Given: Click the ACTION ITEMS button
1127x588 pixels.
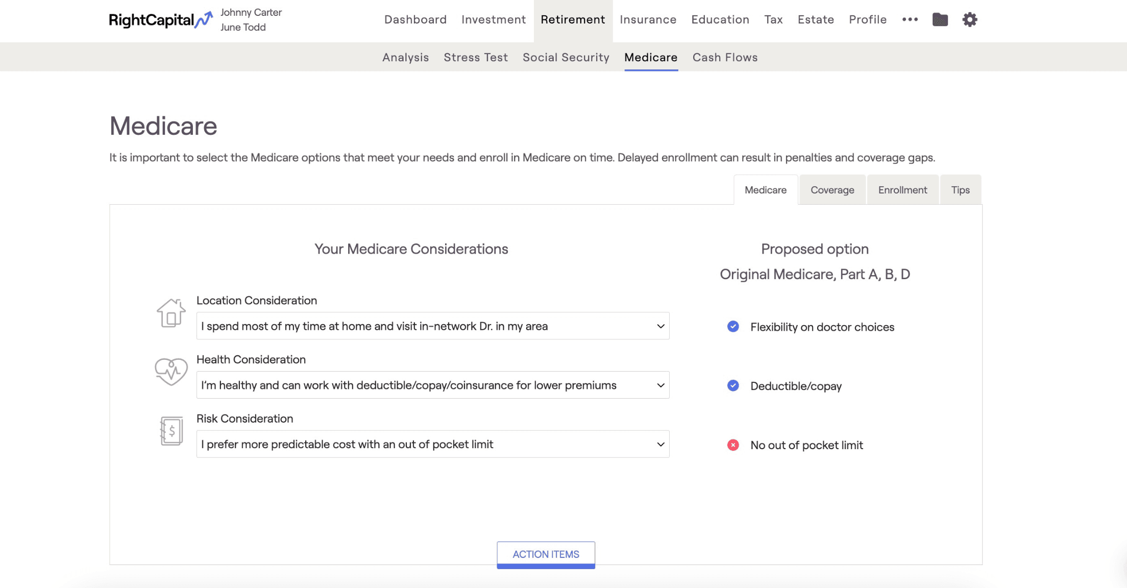Looking at the screenshot, I should tap(546, 554).
